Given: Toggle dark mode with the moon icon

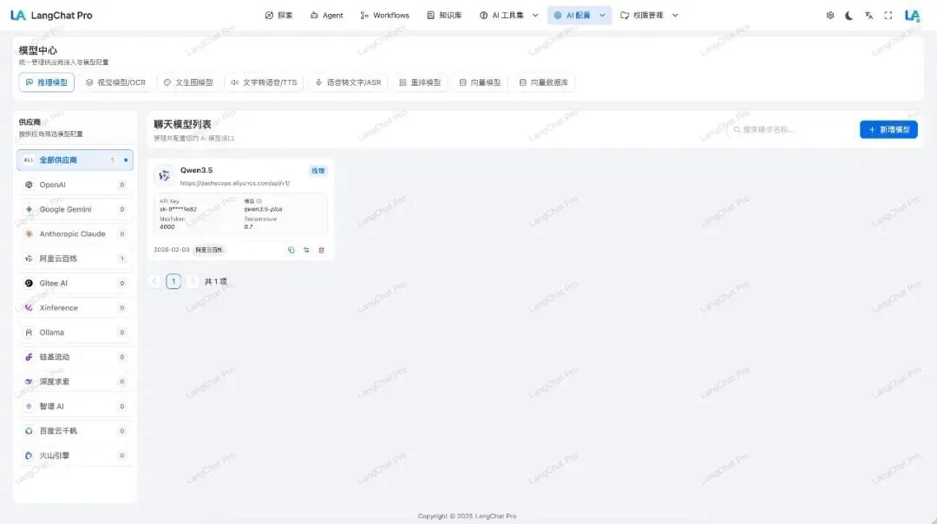Looking at the screenshot, I should (849, 16).
